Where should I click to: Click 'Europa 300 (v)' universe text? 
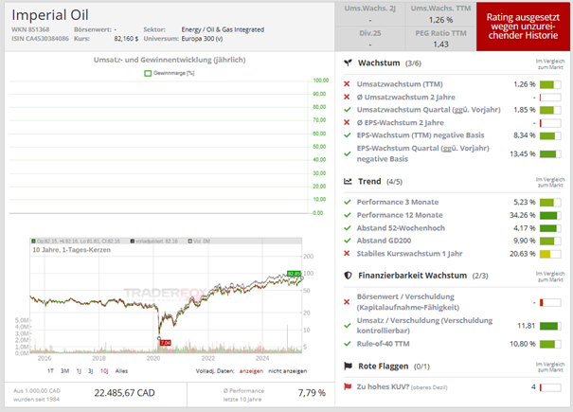click(x=202, y=39)
